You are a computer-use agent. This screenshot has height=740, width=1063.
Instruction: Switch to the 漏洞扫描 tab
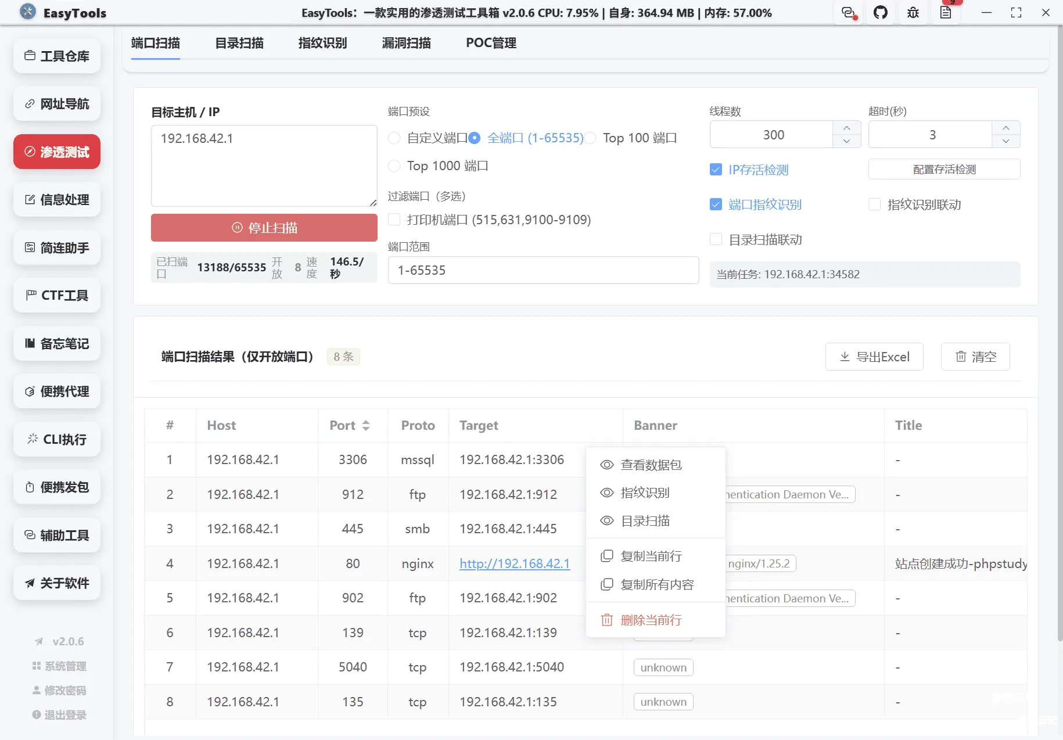click(x=405, y=42)
